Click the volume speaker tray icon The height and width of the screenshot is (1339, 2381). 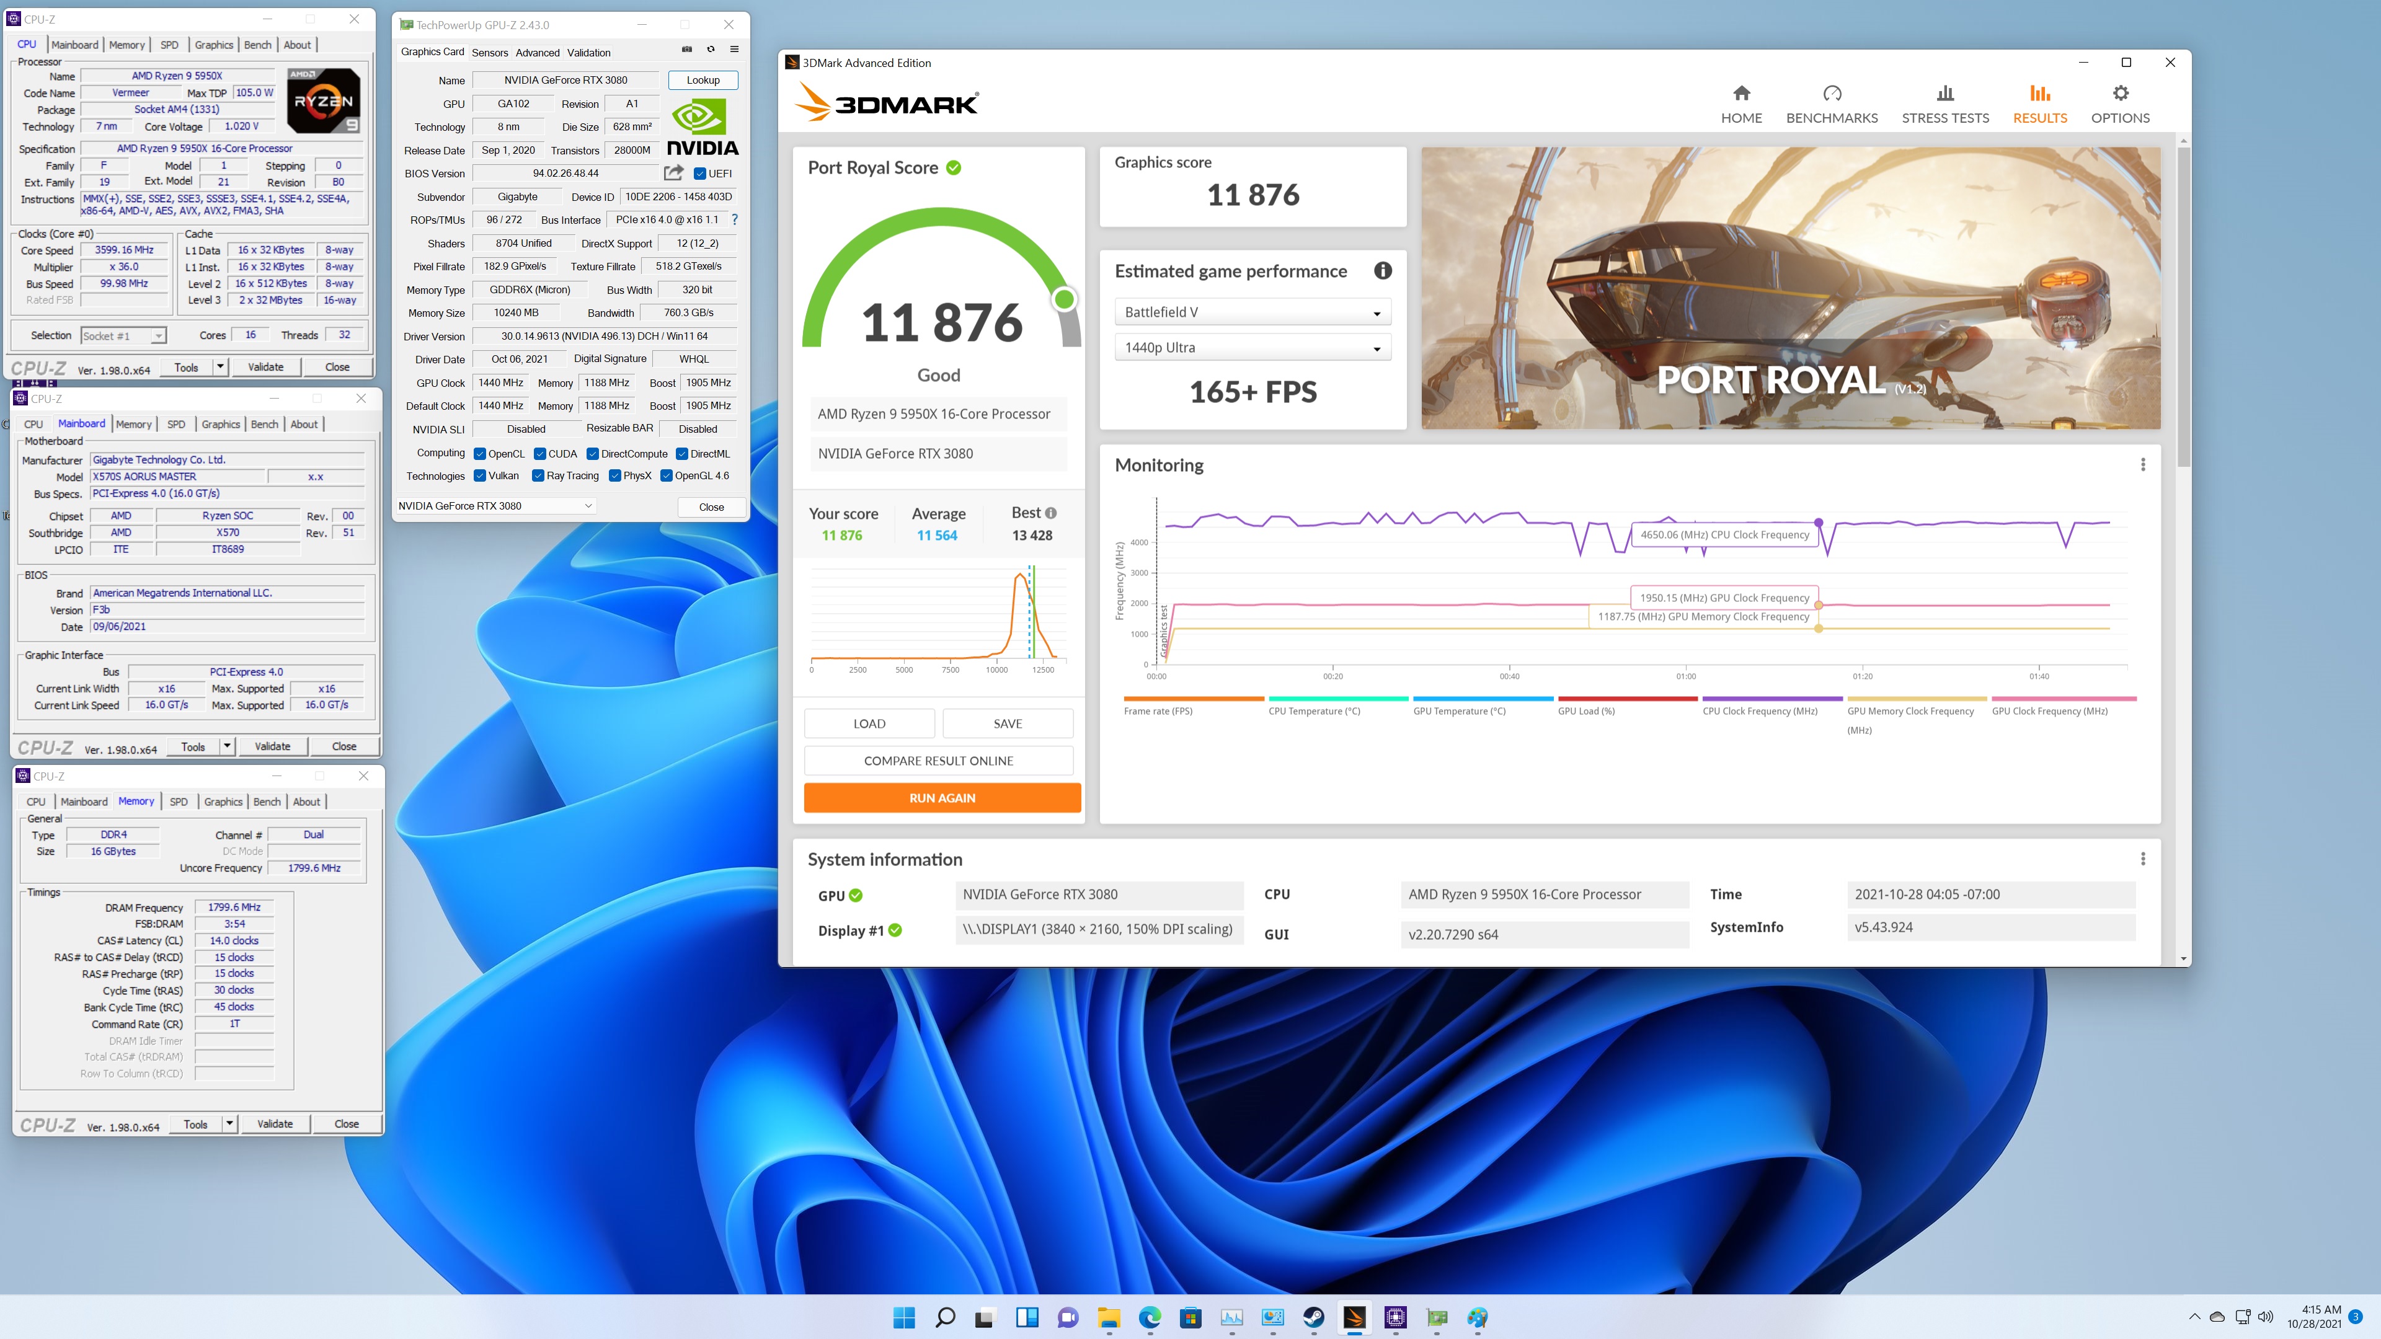2266,1317
